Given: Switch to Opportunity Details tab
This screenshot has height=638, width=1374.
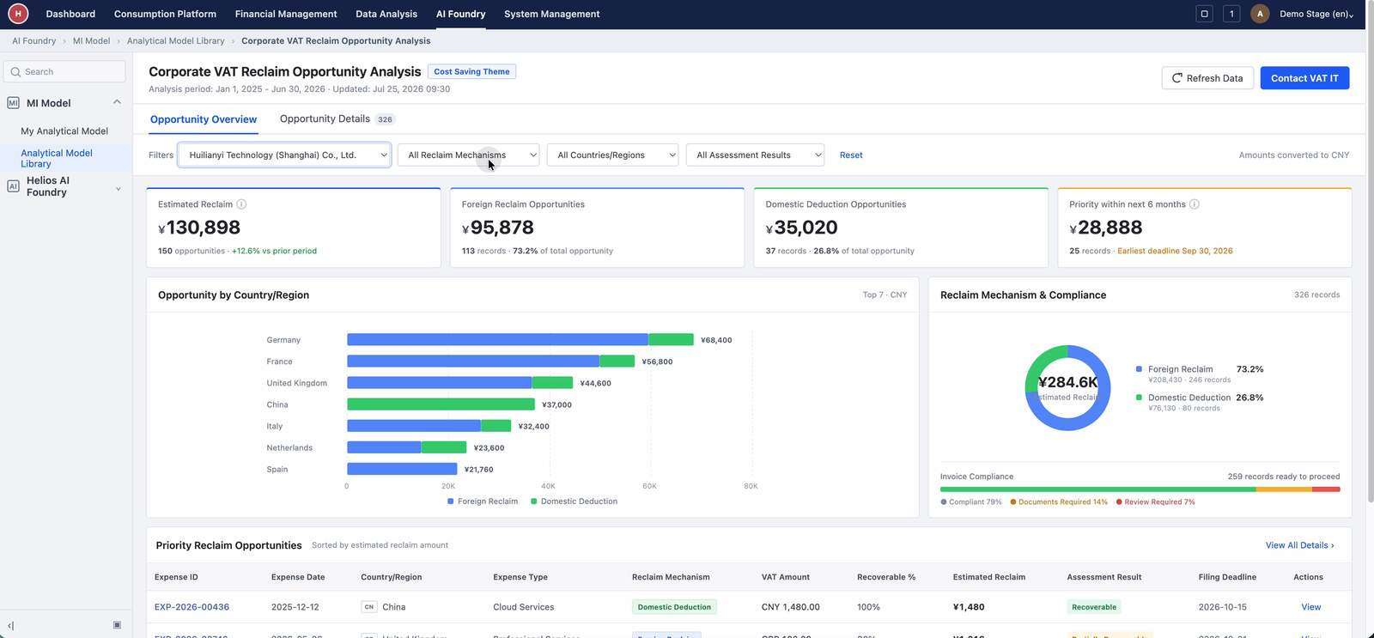Looking at the screenshot, I should (x=337, y=119).
